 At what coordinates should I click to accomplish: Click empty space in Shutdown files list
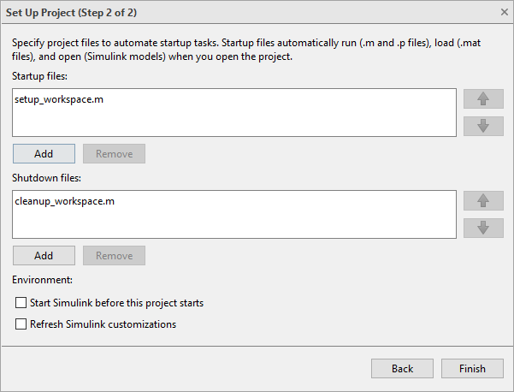tap(257, 223)
